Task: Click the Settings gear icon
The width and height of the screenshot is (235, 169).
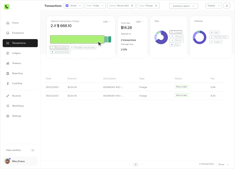Action: (x=8, y=116)
